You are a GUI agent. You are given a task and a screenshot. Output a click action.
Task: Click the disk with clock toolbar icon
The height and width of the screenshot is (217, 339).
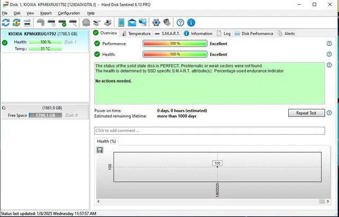51,23
